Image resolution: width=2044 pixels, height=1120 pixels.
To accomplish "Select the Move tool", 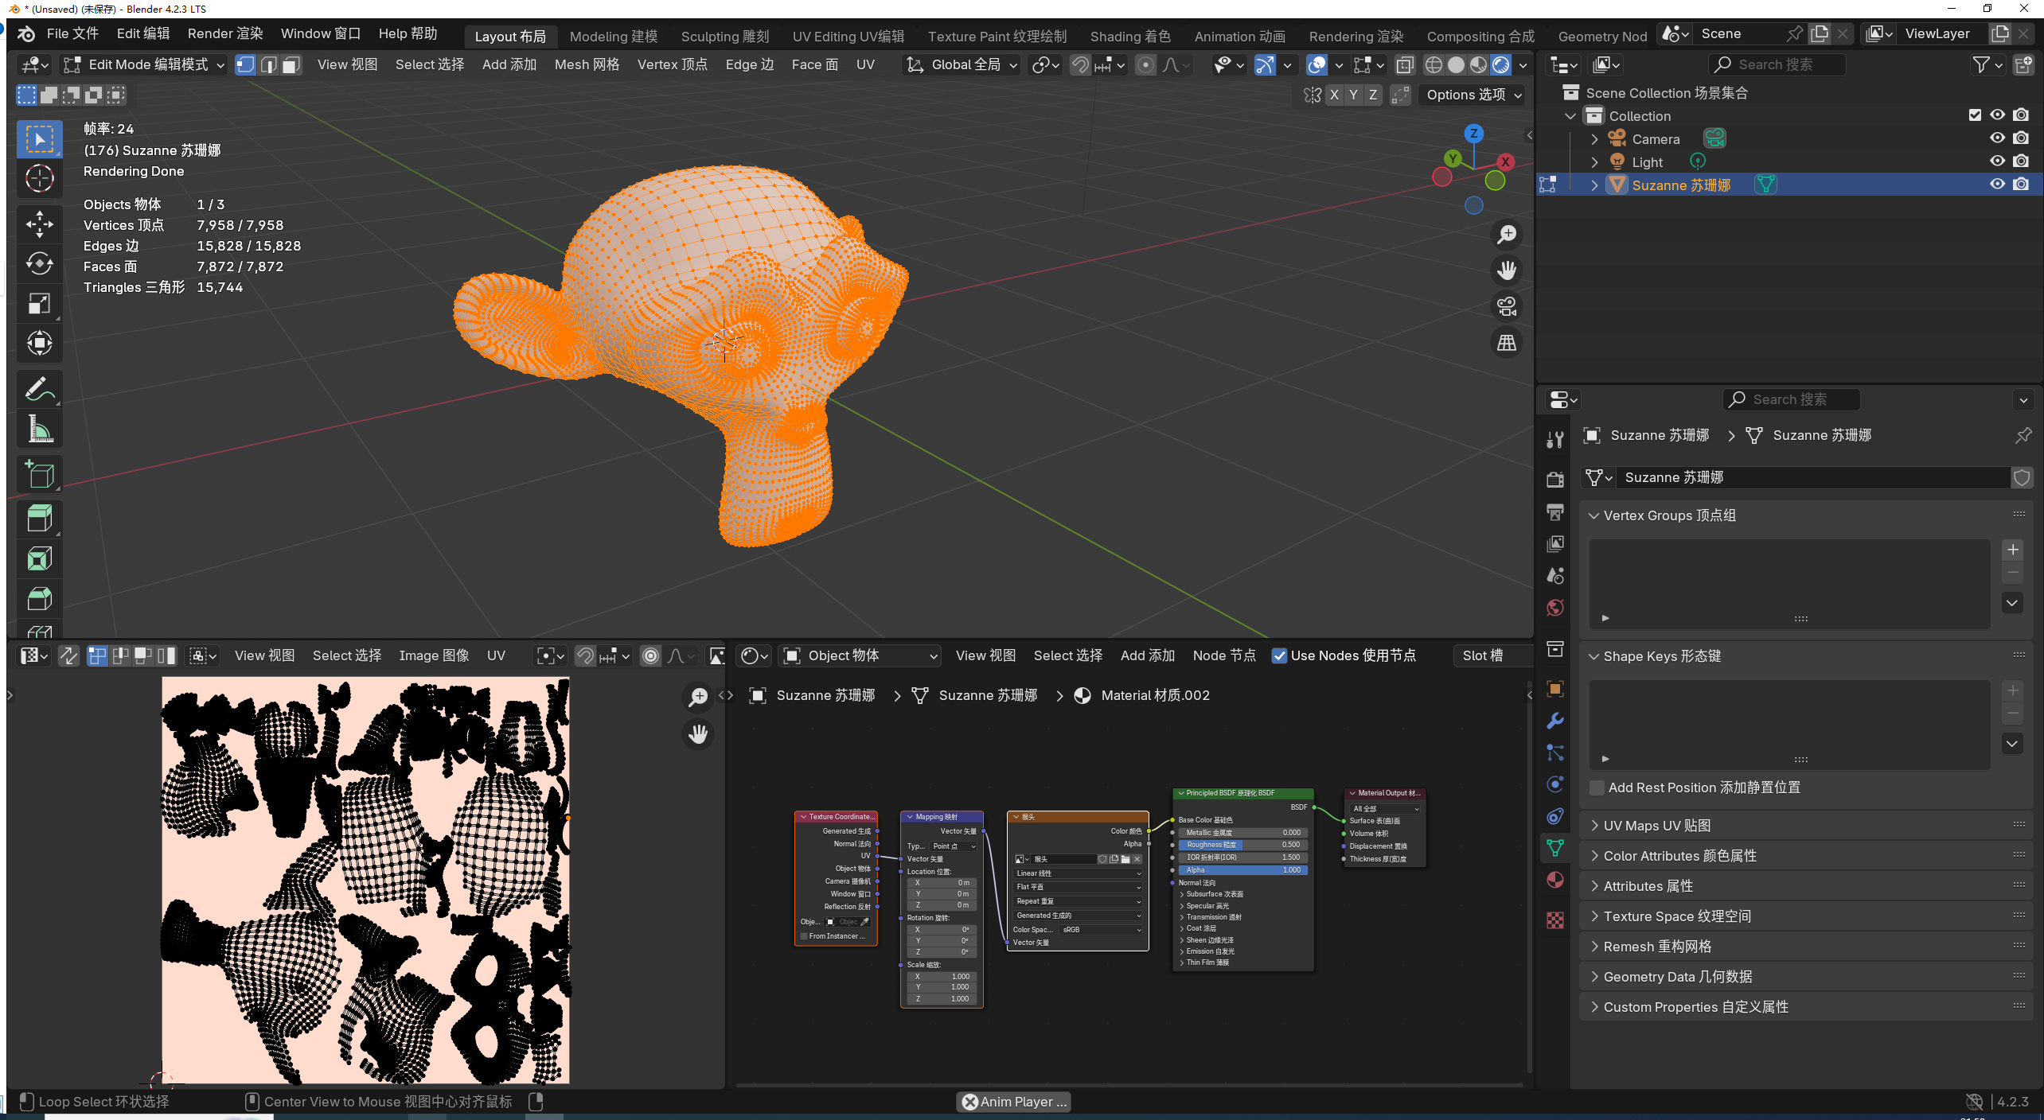I will tap(39, 224).
